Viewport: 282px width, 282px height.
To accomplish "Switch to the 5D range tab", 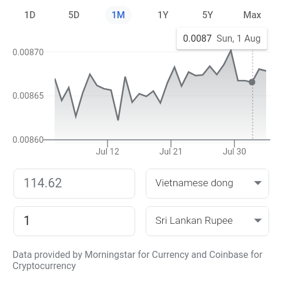I will click(74, 15).
